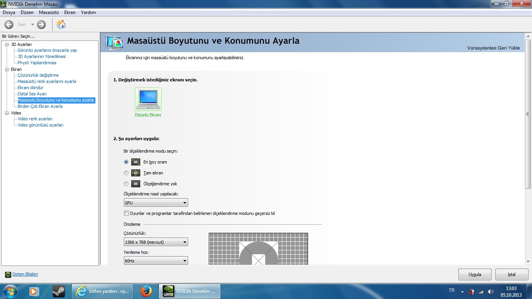Select PhysX Yapılandırması item
Viewport: 532px width, 299px height.
[37, 63]
